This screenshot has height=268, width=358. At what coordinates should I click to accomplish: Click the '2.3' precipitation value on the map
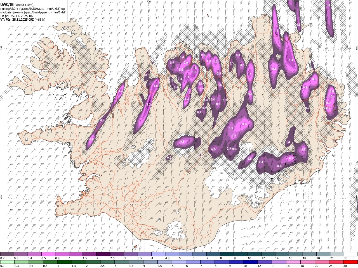point(149,104)
